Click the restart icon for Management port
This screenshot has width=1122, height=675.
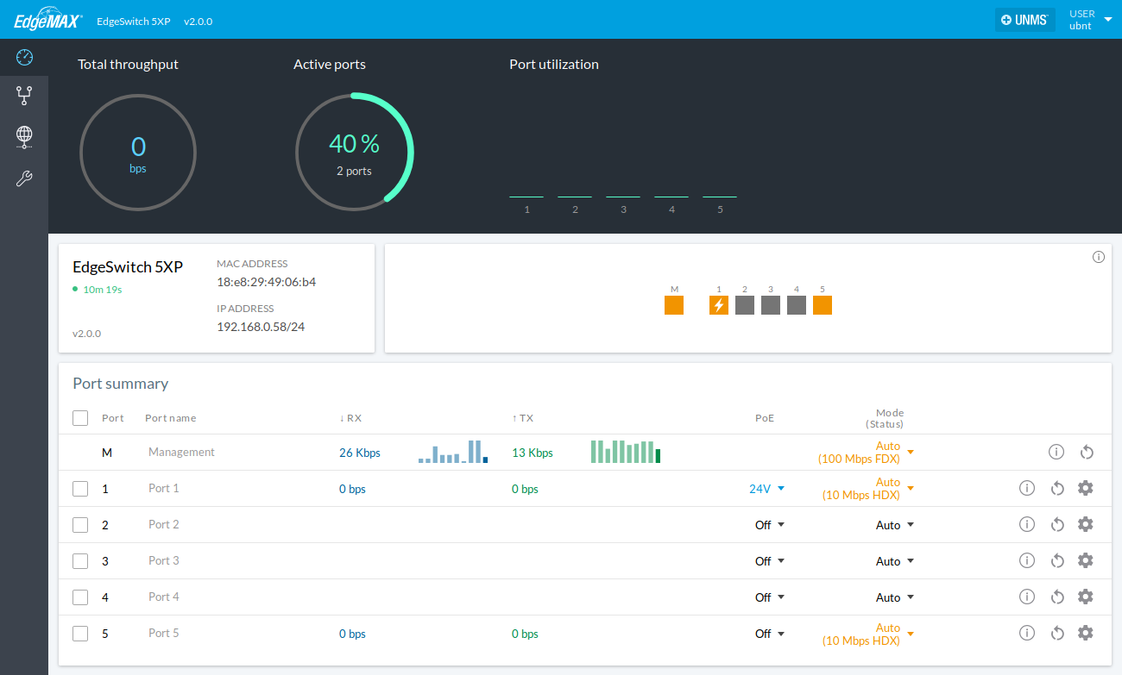pos(1087,452)
